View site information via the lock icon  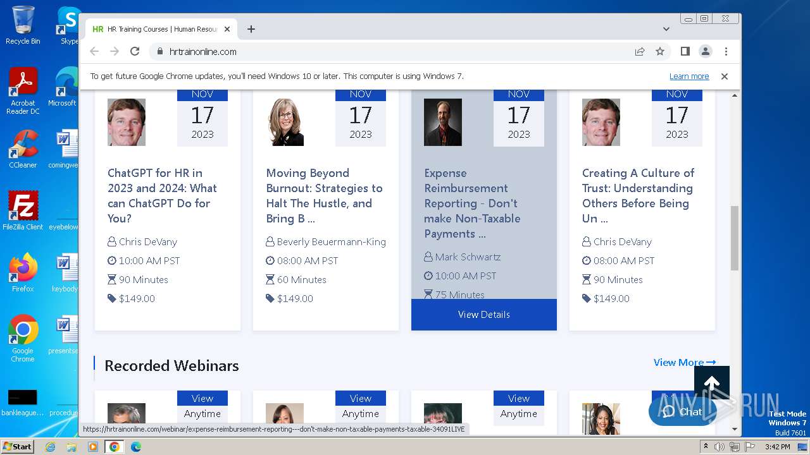159,52
